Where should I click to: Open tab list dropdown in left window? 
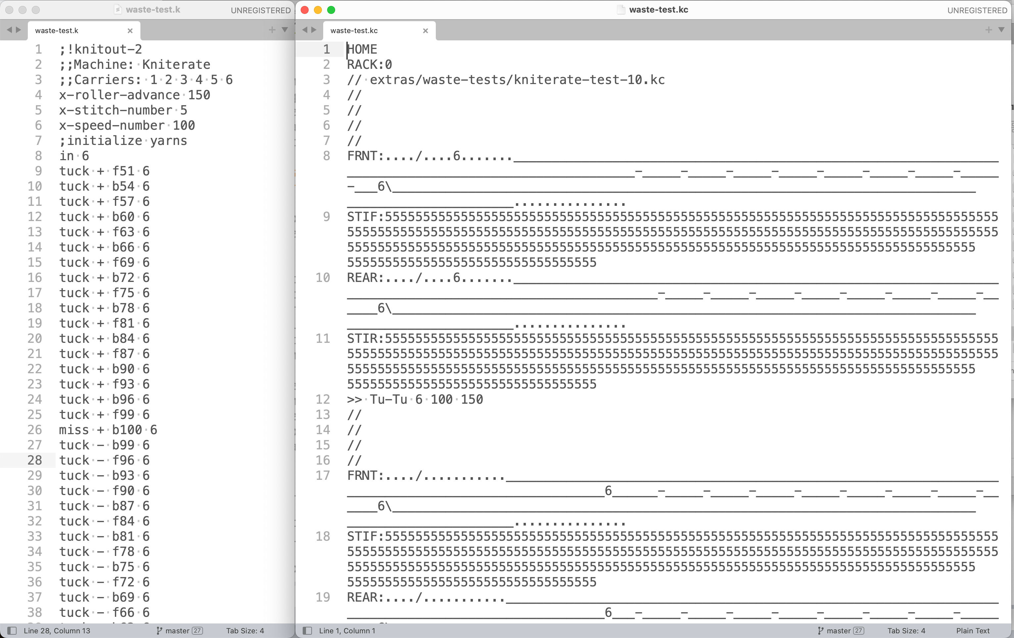[x=285, y=30]
